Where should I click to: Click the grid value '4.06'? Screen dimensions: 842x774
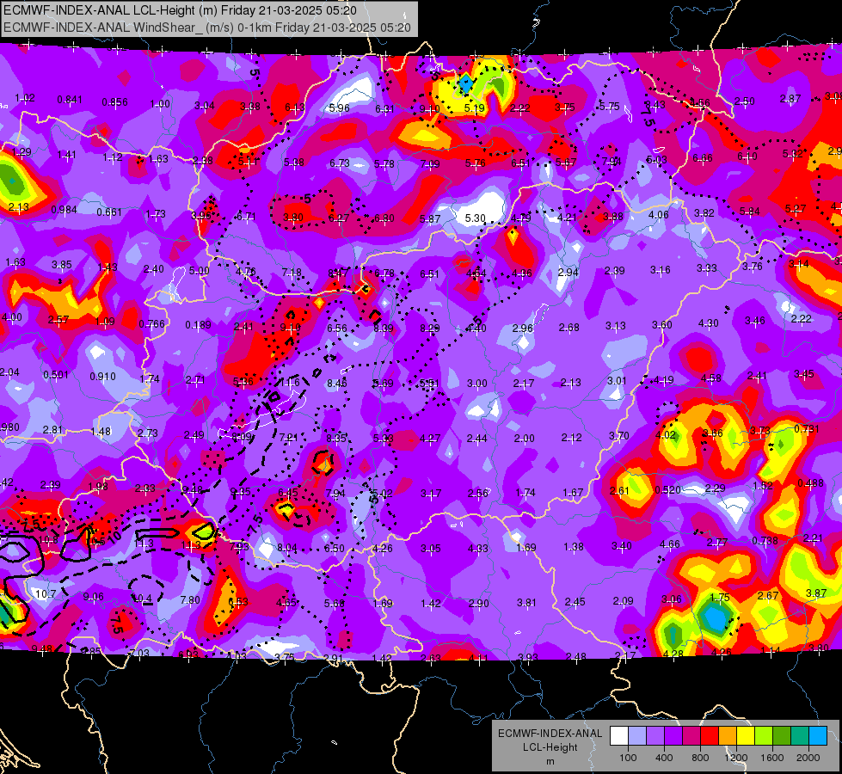(x=658, y=215)
